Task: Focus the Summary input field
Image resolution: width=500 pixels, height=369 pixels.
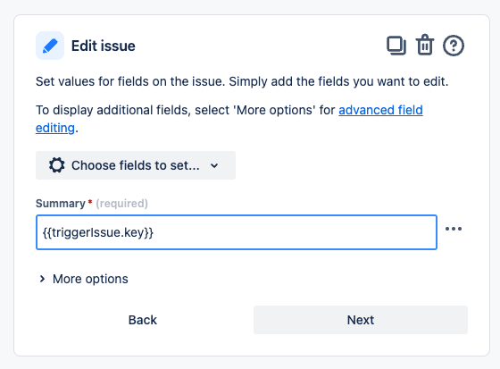Action: coord(237,232)
